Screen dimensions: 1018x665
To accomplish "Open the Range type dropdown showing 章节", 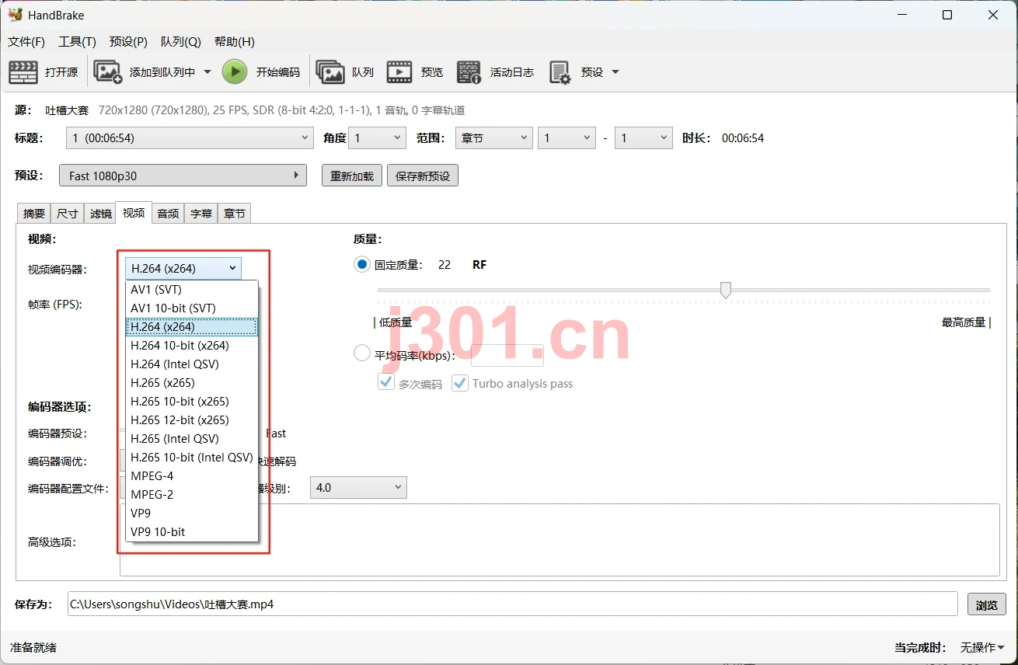I will (x=493, y=138).
